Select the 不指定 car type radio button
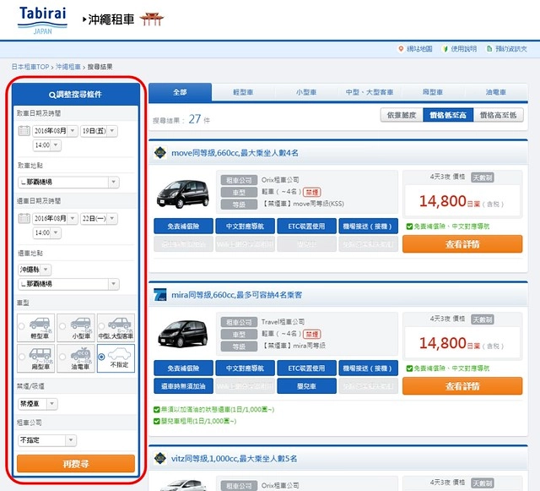The image size is (540, 491). coord(101,357)
